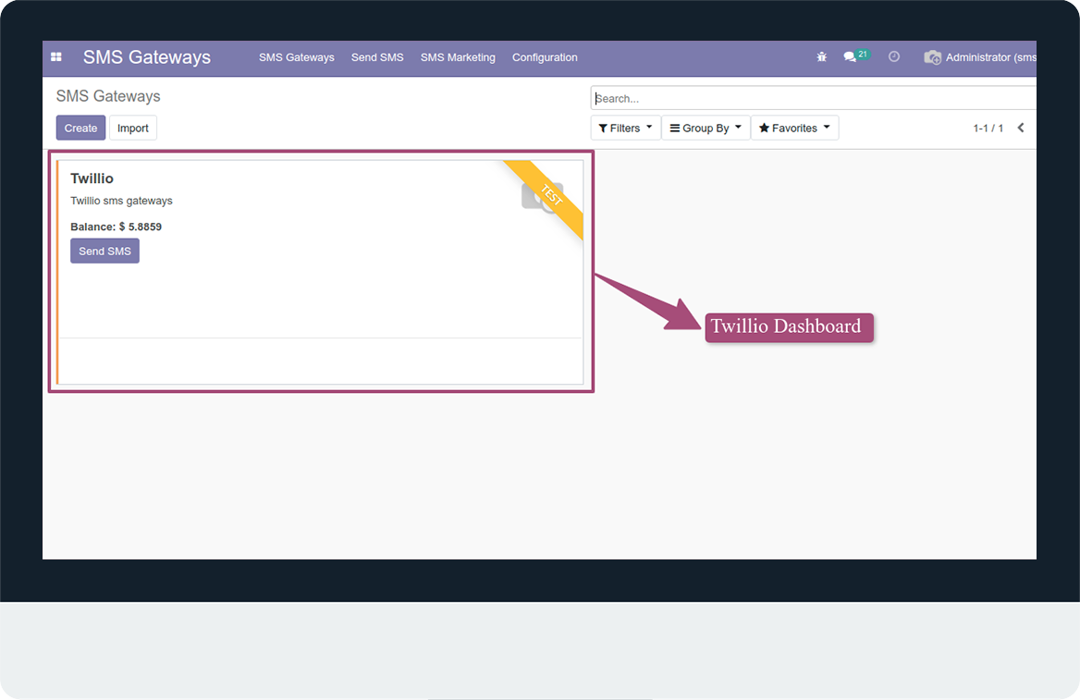
Task: Expand the Filters dropdown
Action: 625,128
